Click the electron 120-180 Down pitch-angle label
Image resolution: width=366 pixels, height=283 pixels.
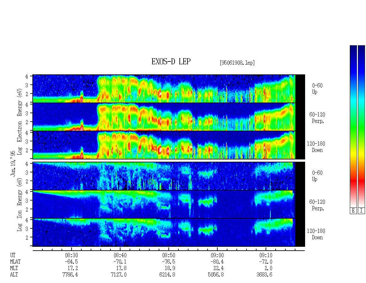click(x=316, y=147)
